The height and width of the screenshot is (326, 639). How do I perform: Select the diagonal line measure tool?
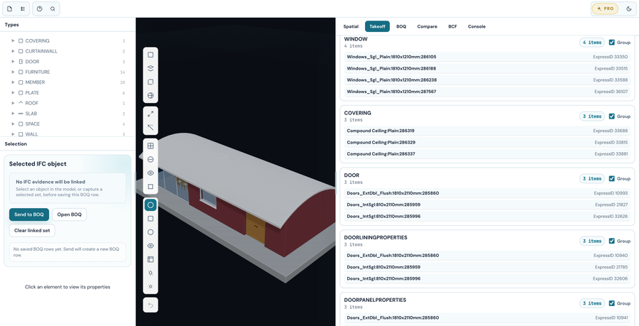pos(151,127)
